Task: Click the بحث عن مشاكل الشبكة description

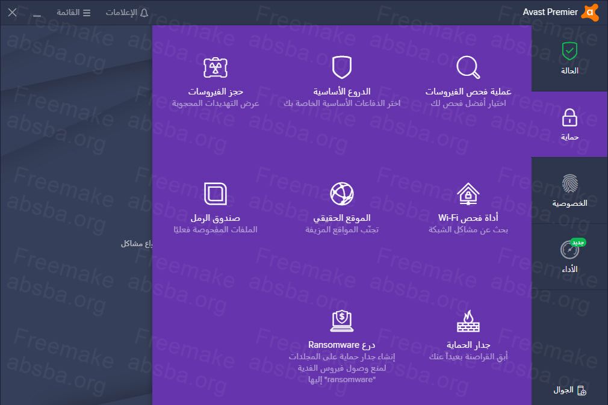Action: (468, 230)
